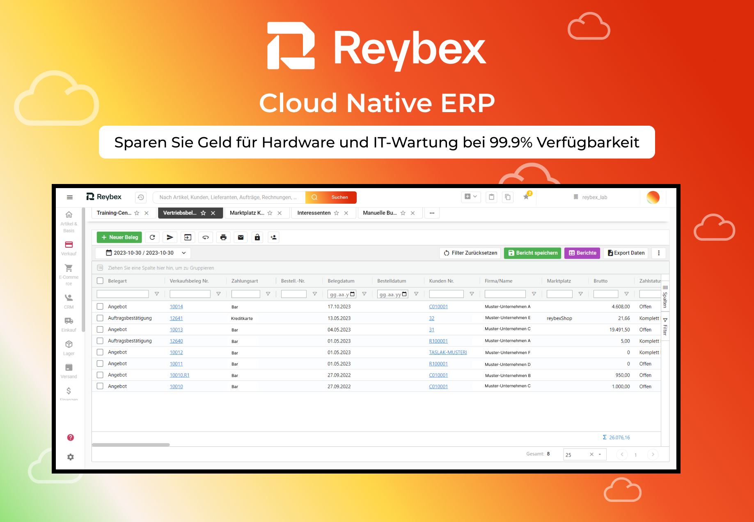The width and height of the screenshot is (754, 522).
Task: Open settings gear in sidebar
Action: tap(71, 457)
